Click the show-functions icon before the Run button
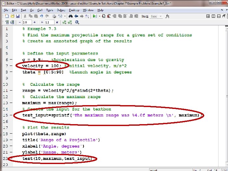This screenshot has height=171, width=228. click(87, 16)
